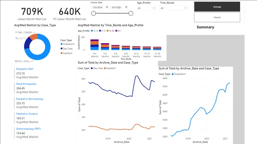Click the 640K PY latest month value
The height and width of the screenshot is (144, 257).
[x=69, y=12]
